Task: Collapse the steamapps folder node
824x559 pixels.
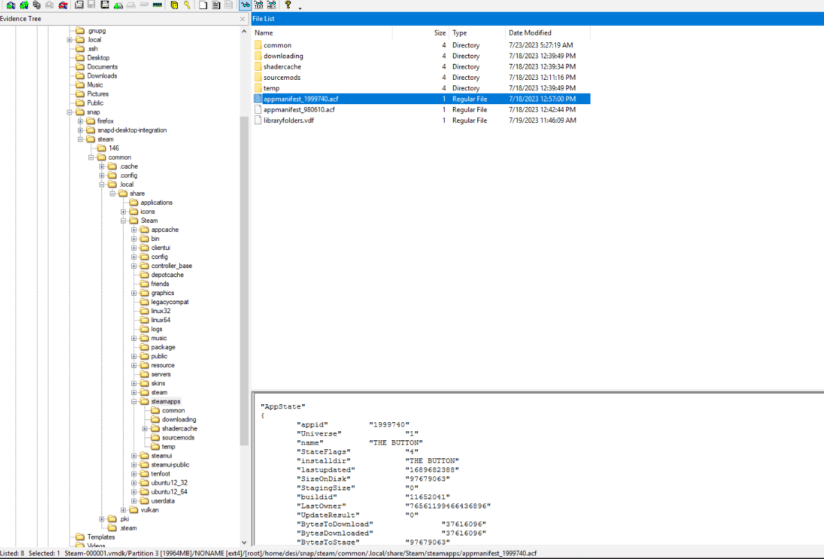Action: coord(134,402)
